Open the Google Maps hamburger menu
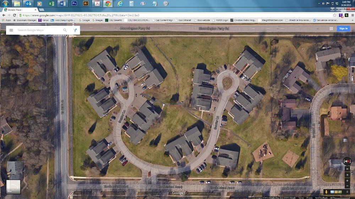 11,30
